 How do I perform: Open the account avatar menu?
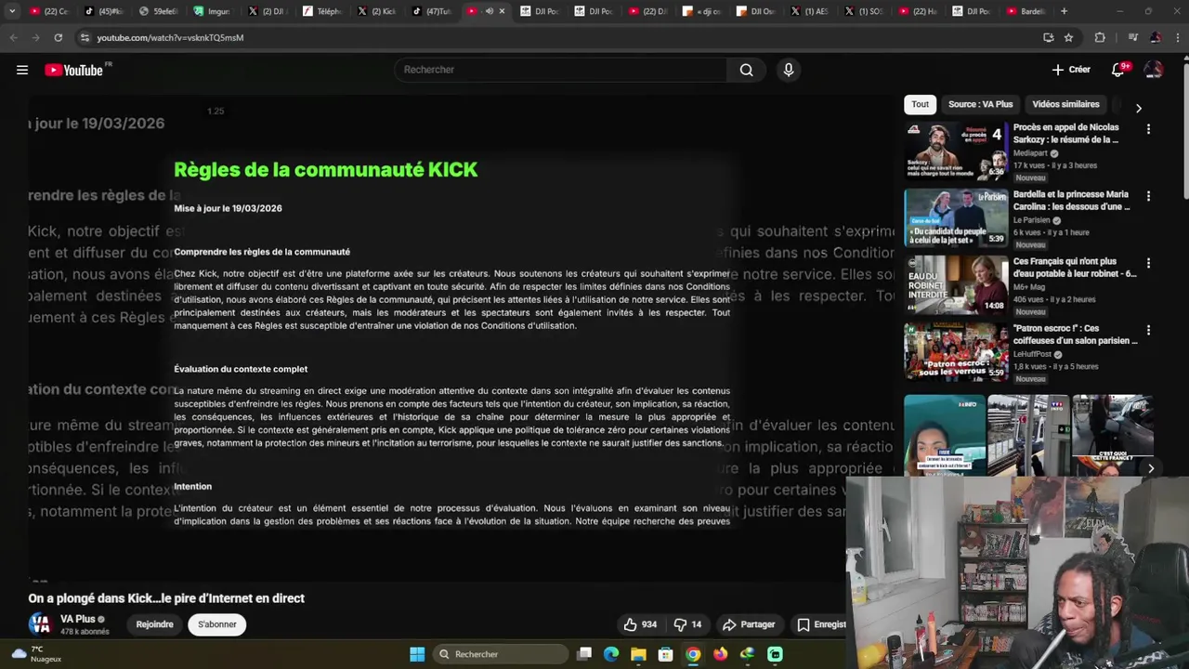1154,70
